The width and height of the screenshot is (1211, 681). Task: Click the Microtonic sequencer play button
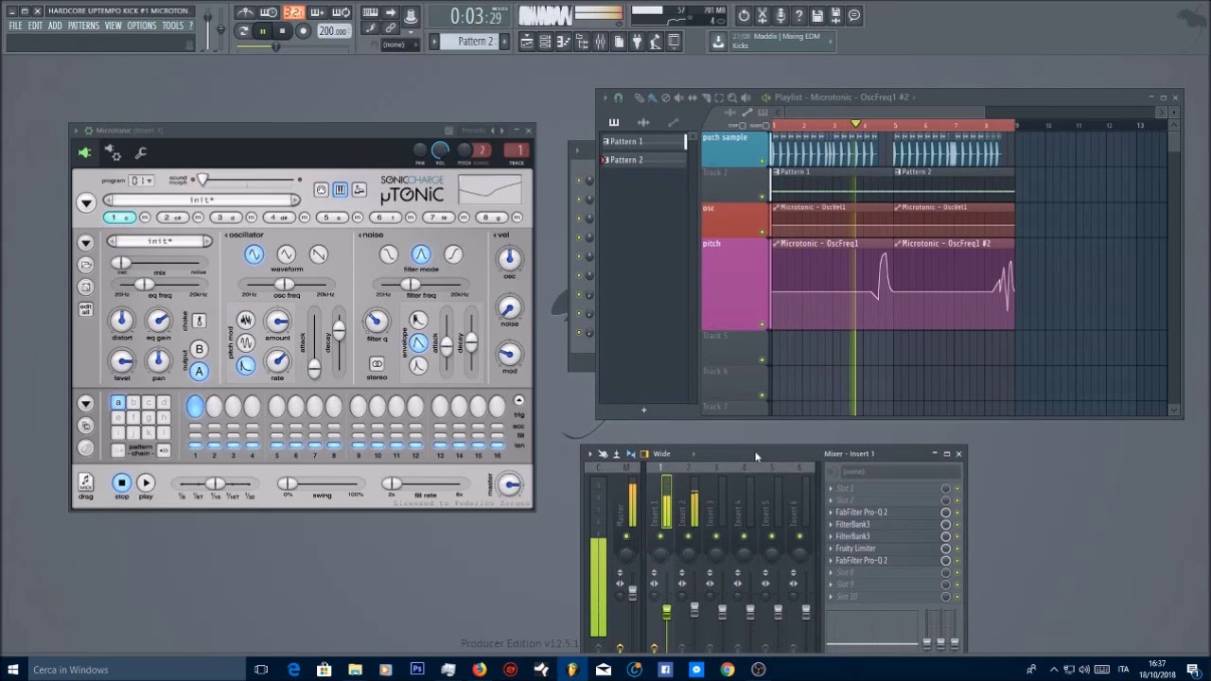pos(146,483)
